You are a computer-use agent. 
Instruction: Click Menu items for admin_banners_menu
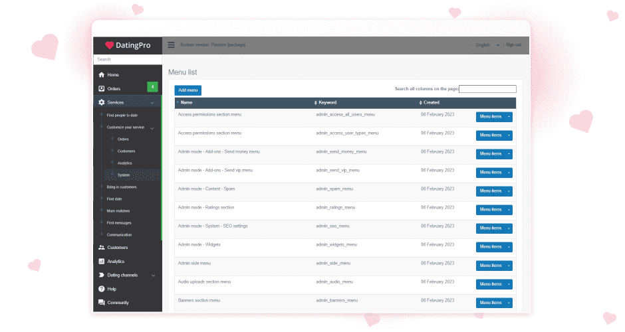pyautogui.click(x=491, y=303)
